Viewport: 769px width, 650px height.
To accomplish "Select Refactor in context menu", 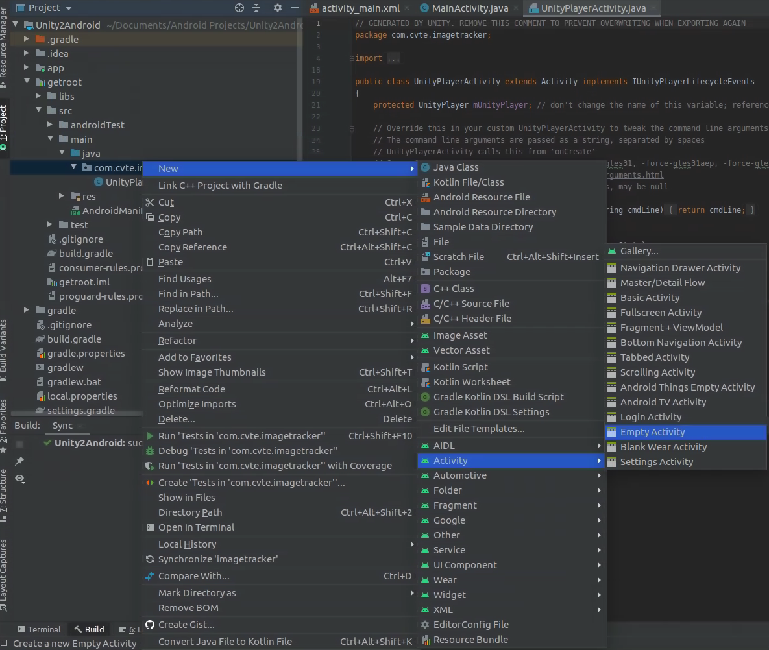I will pos(280,340).
